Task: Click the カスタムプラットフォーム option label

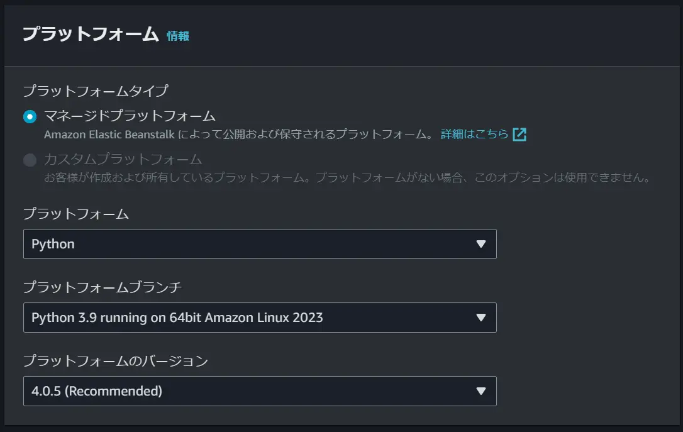Action: coord(123,159)
